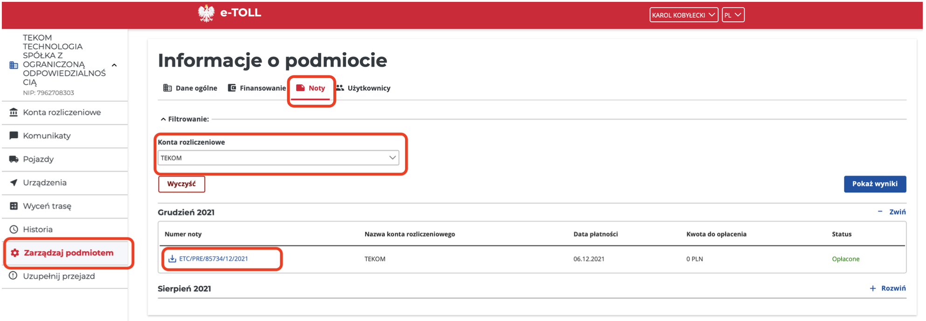
Task: Click the payment date 06.12.2021
Action: 589,259
